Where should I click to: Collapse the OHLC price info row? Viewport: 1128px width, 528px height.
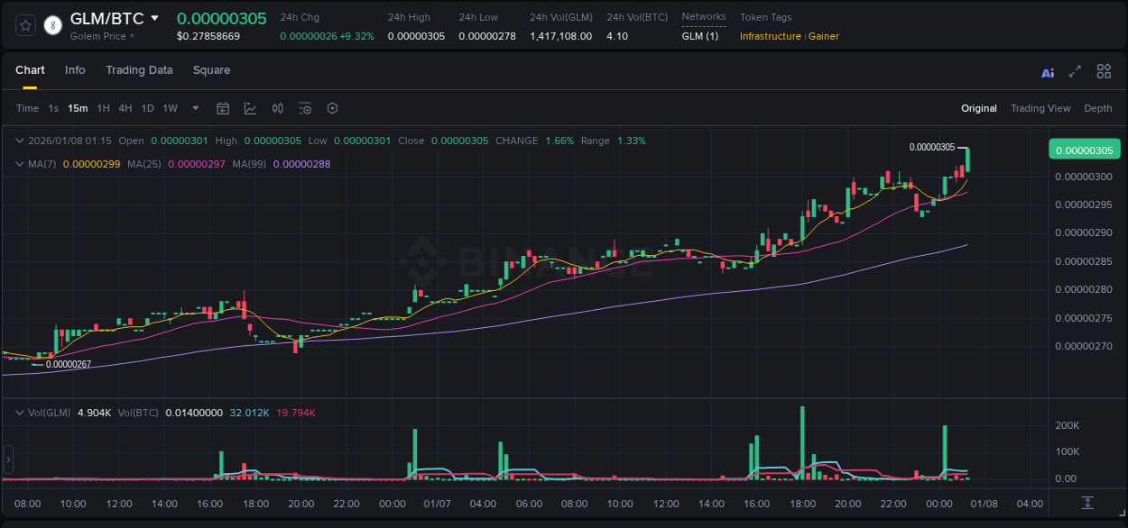[20, 141]
